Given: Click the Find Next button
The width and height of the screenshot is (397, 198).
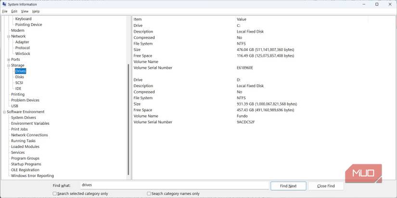Looking at the screenshot, I should (288, 186).
